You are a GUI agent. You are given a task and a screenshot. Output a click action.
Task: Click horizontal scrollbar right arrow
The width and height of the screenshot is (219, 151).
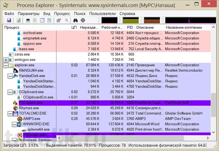point(208,138)
